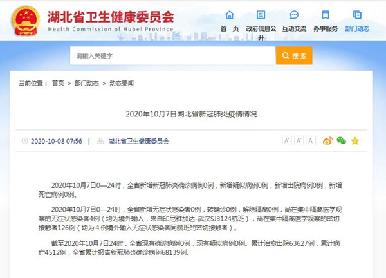Click the orange 搜索 search button
386x278 pixels.
294,55
